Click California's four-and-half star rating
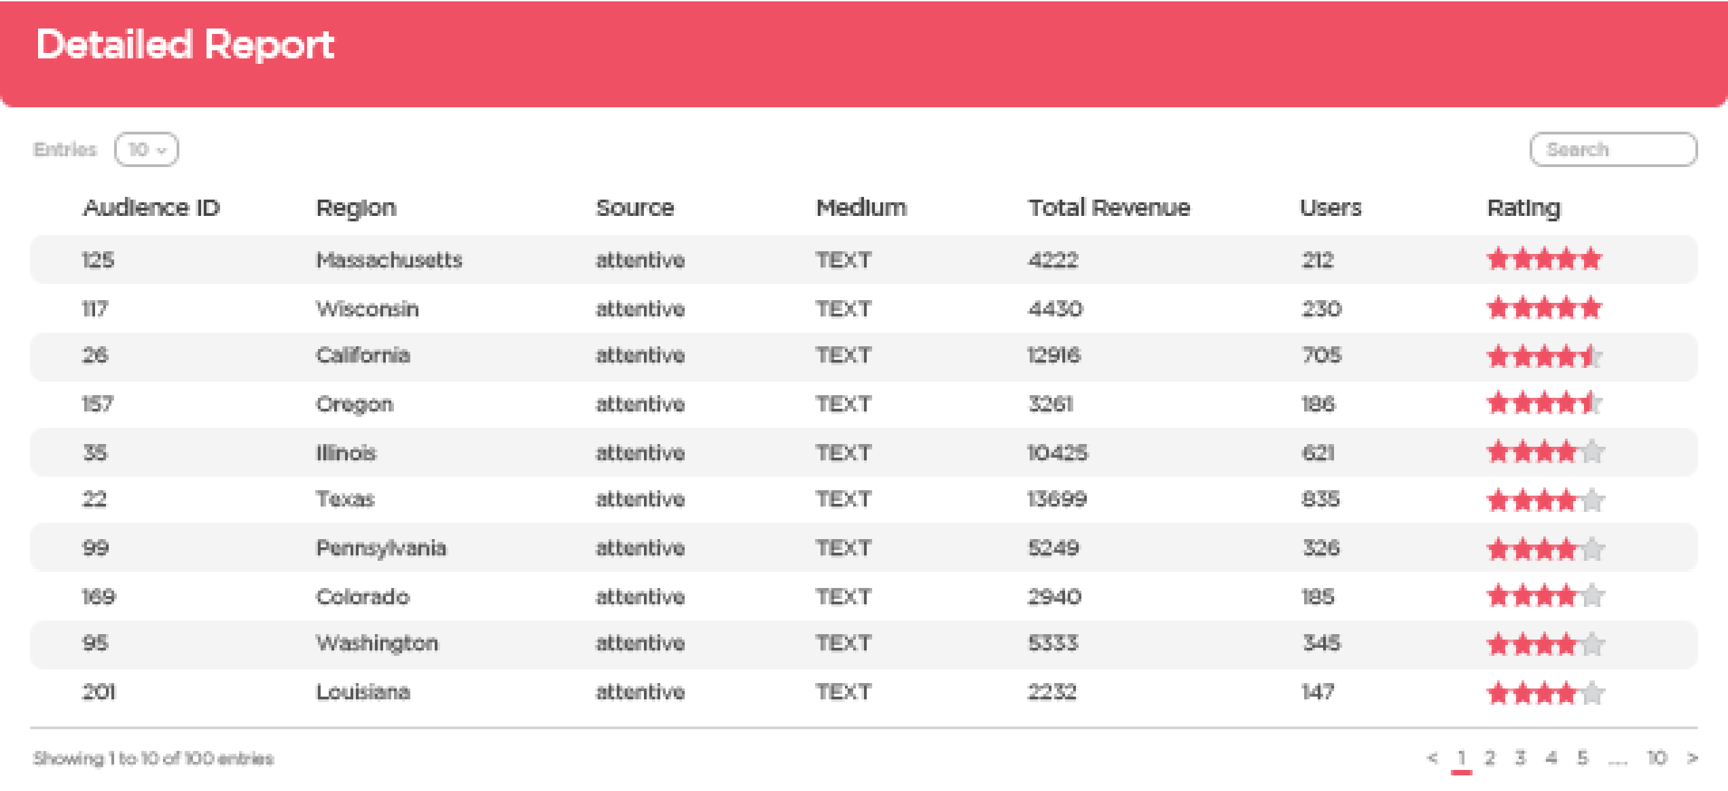 (1544, 356)
